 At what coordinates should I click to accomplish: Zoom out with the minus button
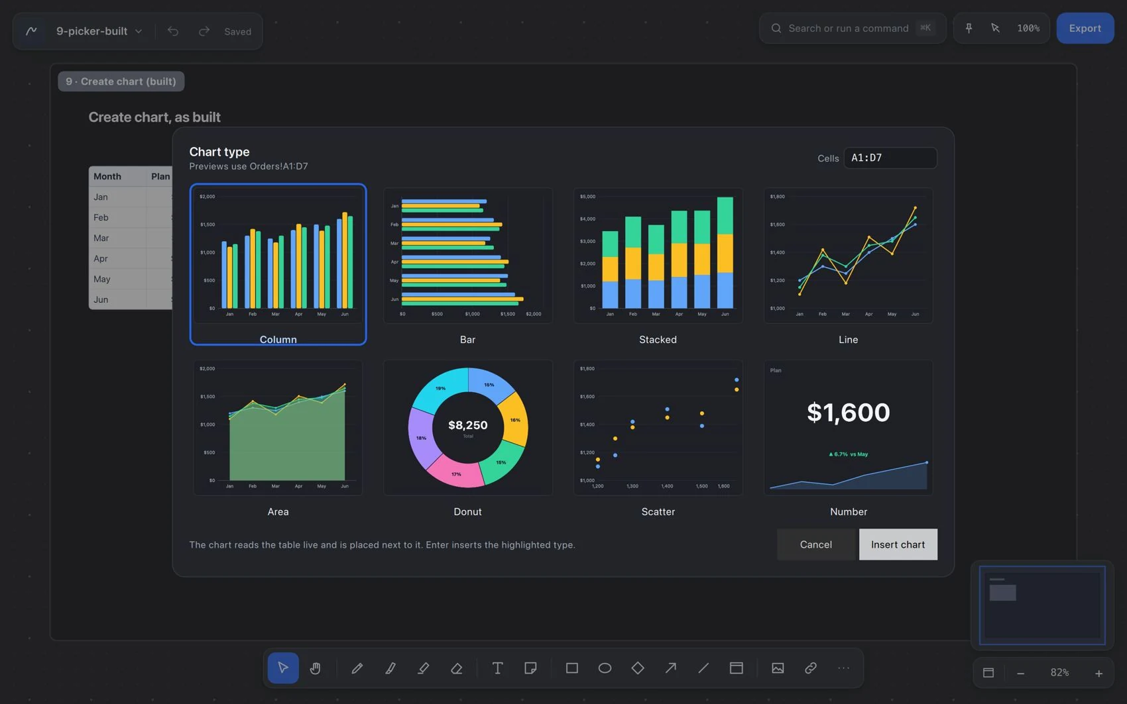(x=1020, y=673)
